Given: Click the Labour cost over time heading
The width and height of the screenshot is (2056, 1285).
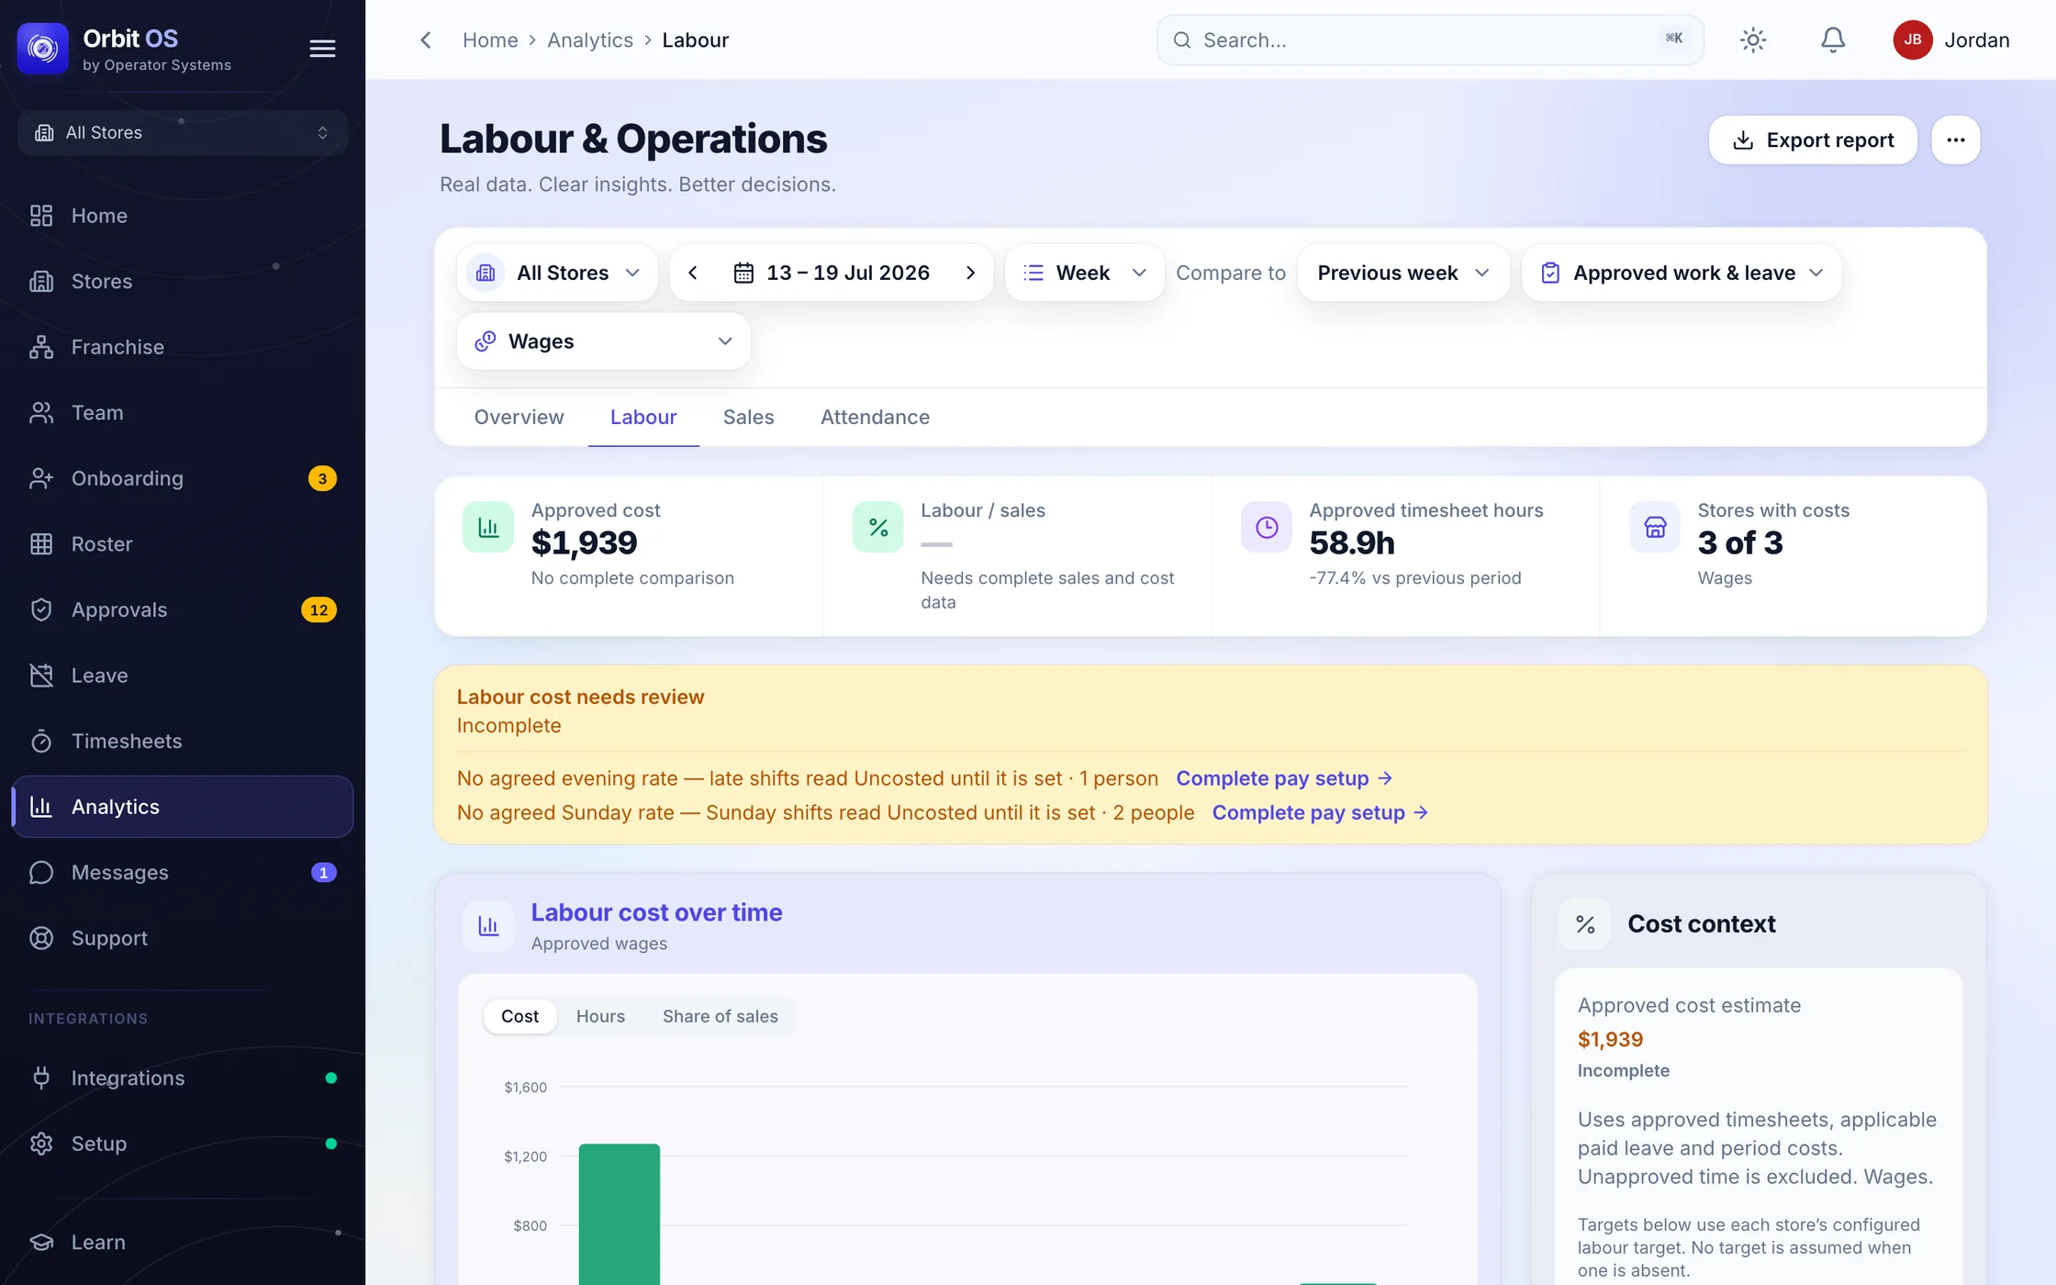Looking at the screenshot, I should click(x=656, y=912).
